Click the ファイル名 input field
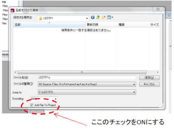174x129 pixels. tap(87, 78)
